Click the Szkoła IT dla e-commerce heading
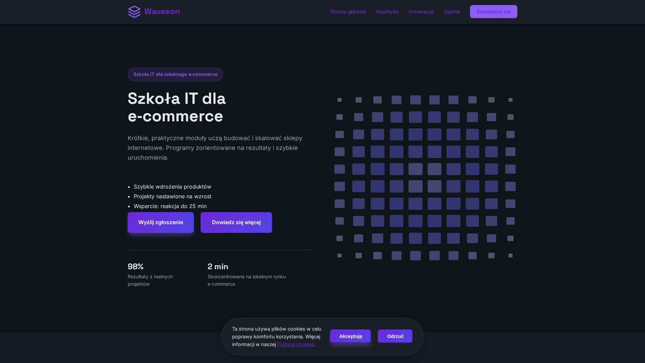645x363 pixels. [177, 107]
